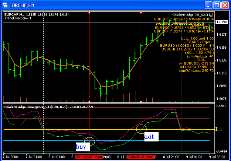Click the 1.6175 price scale value
The height and width of the screenshot is (161, 231).
[x=221, y=35]
